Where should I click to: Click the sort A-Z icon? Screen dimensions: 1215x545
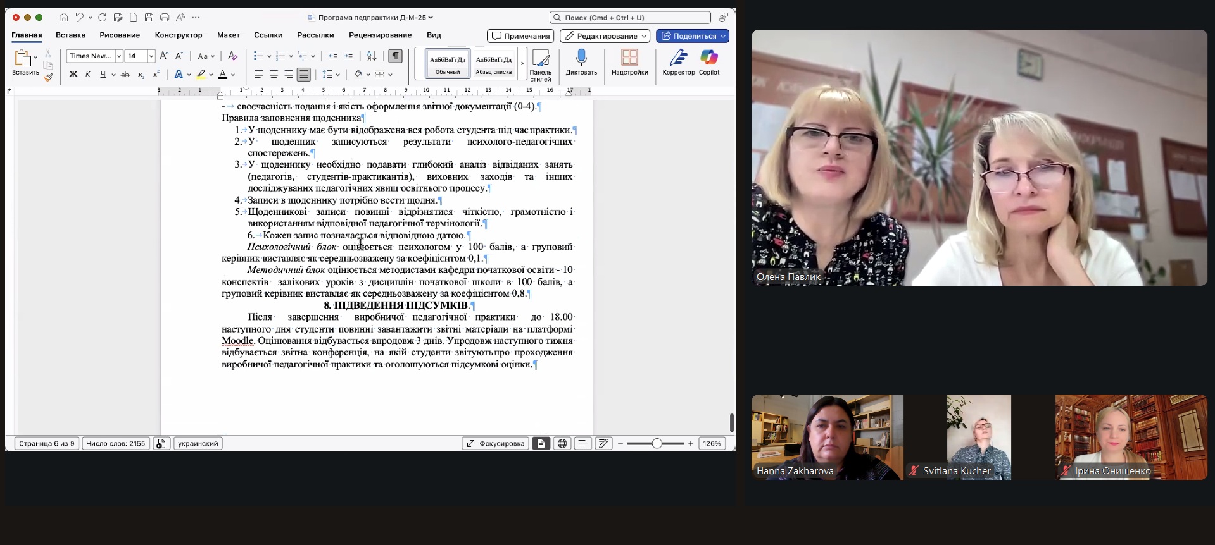372,56
